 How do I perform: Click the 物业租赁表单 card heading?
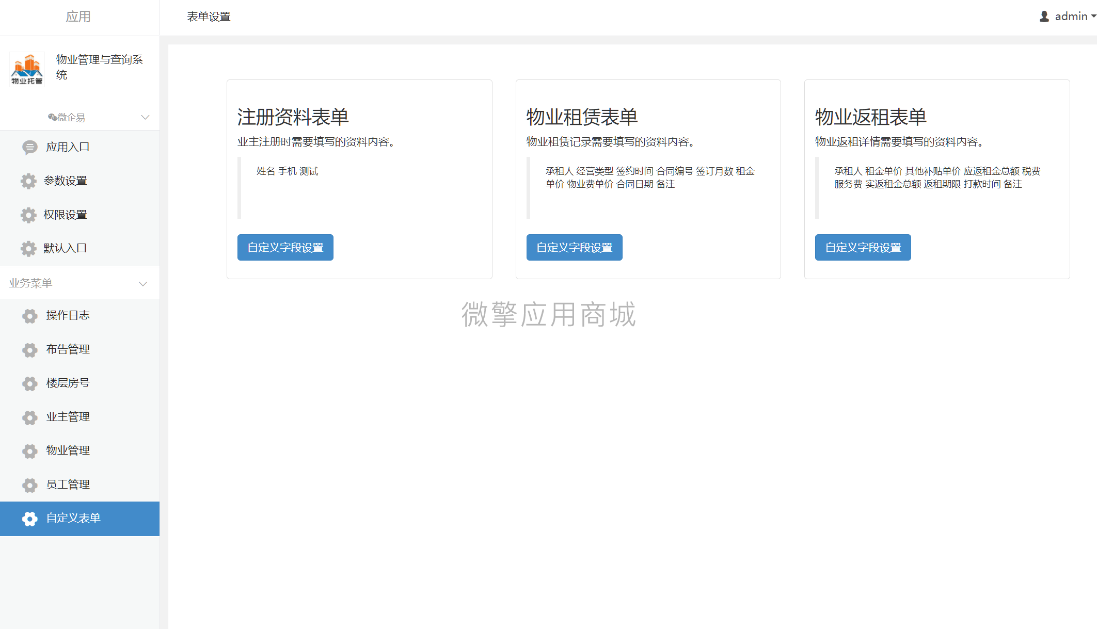point(582,117)
